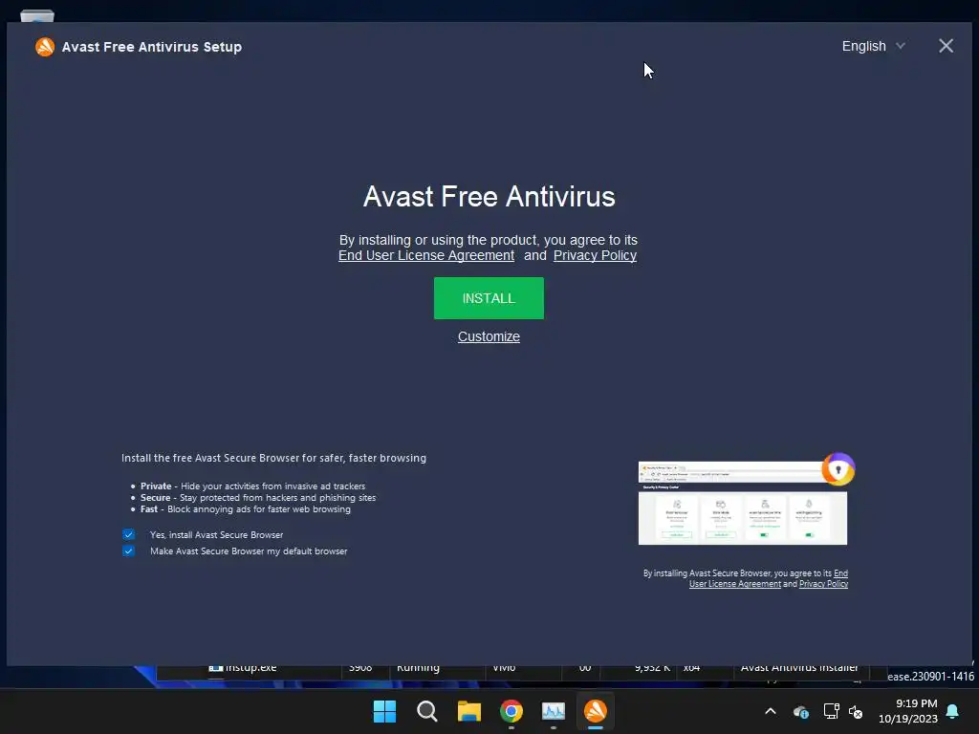Select the instup.exe row in background window
The height and width of the screenshot is (734, 979).
point(513,668)
